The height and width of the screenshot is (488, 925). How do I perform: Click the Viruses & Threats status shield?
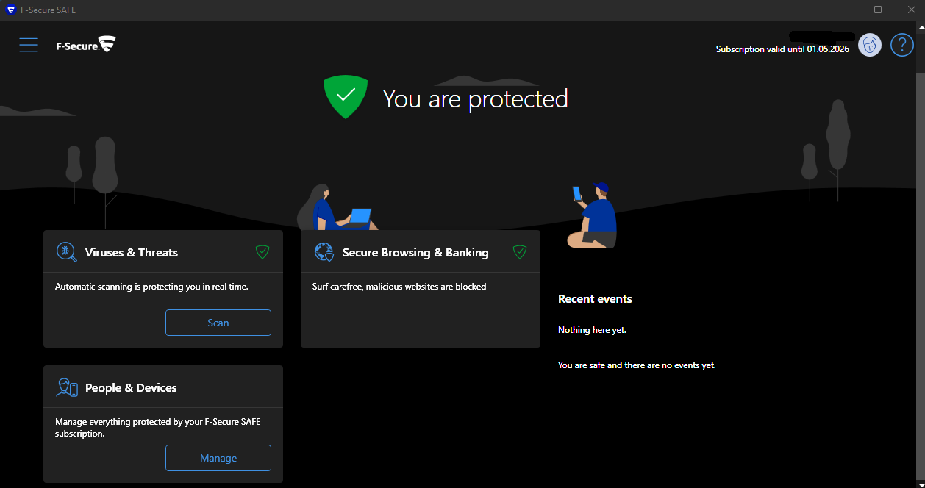pos(262,252)
